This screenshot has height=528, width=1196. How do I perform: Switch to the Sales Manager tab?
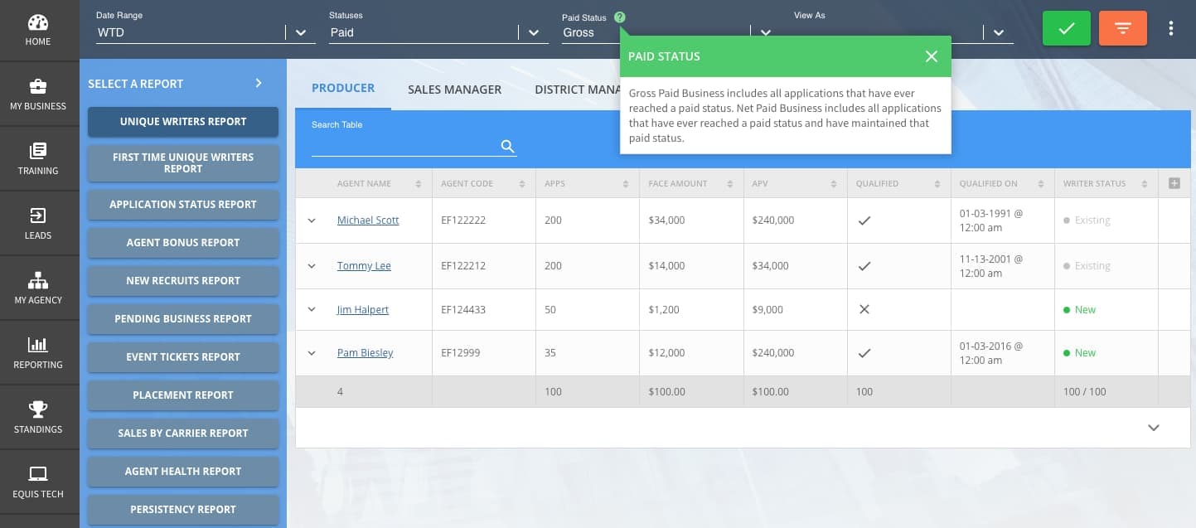pyautogui.click(x=454, y=89)
